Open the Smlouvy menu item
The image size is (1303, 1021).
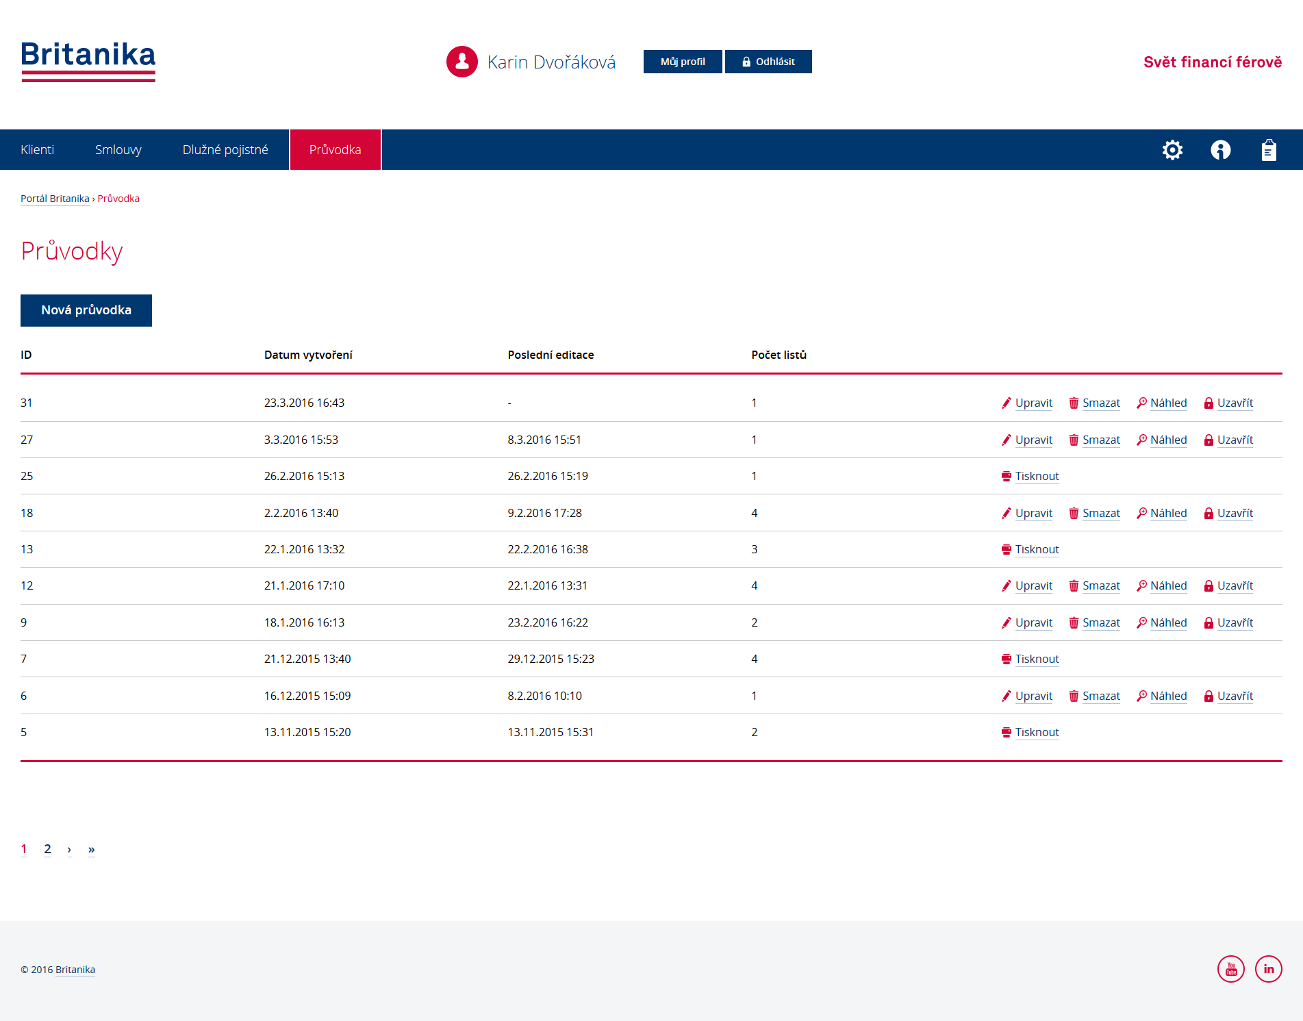pos(118,150)
